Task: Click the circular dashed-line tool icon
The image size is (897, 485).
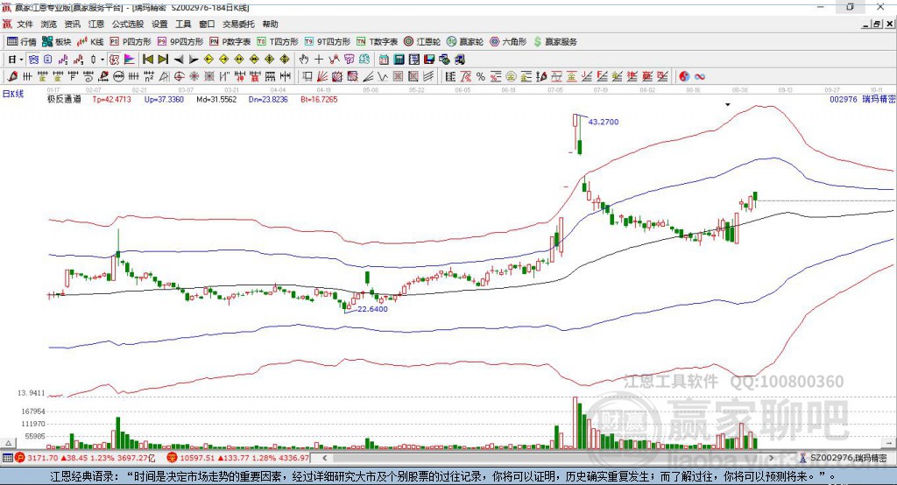Action: [118, 77]
